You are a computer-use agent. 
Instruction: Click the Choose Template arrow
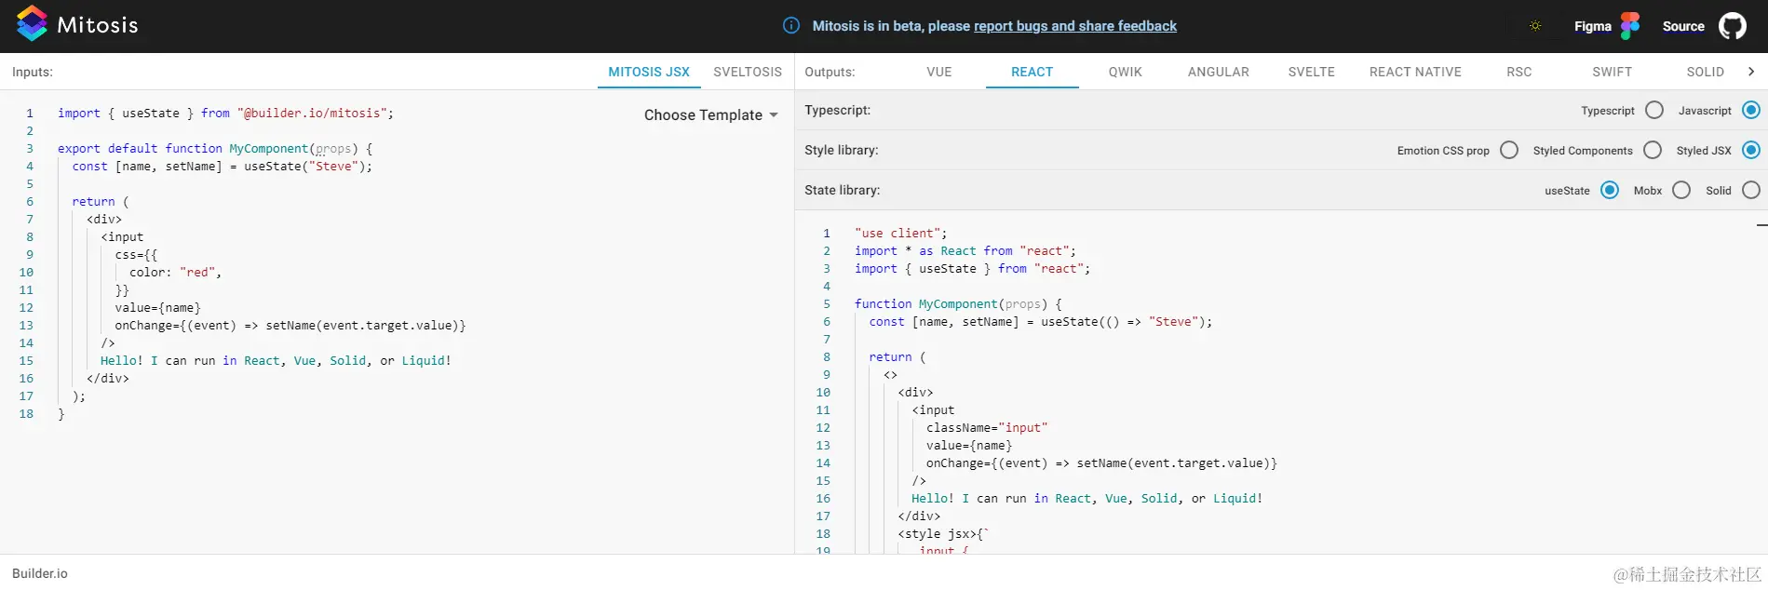pos(774,115)
